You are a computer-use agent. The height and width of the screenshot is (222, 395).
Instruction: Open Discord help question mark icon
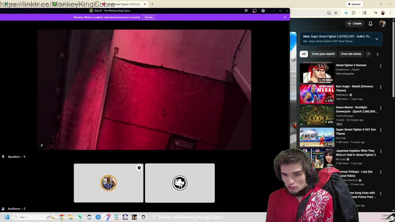(x=263, y=11)
